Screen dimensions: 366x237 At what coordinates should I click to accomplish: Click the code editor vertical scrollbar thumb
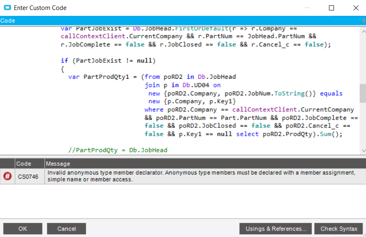(363, 93)
